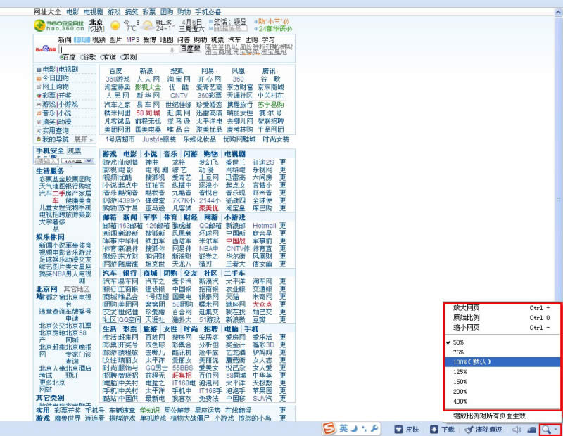Click the Sogou input method S icon
Viewport: 563px width, 436px height.
(329, 428)
